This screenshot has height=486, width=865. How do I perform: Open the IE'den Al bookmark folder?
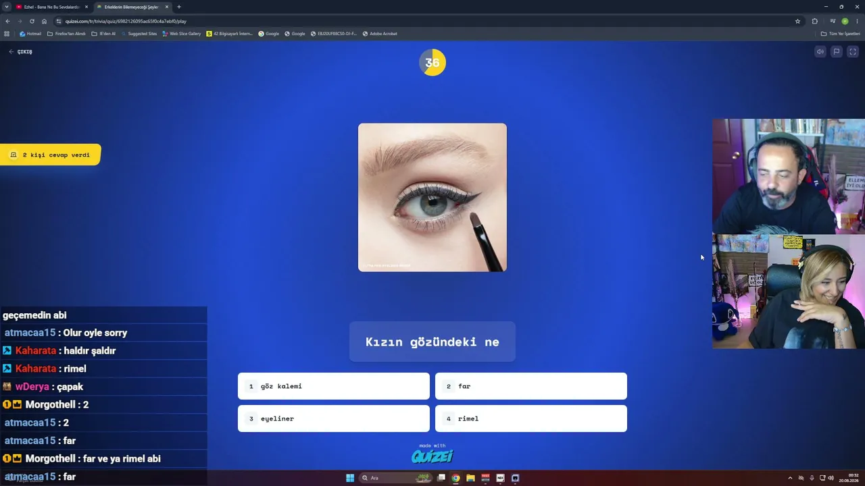pyautogui.click(x=103, y=34)
